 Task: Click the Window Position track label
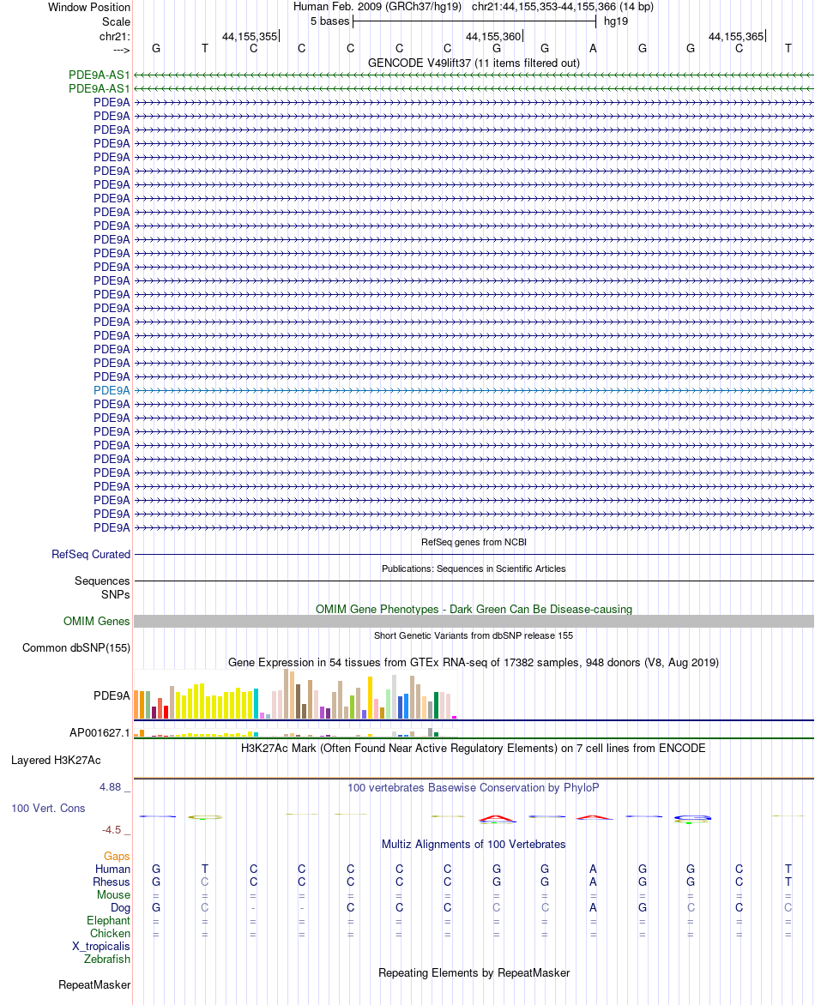[89, 7]
